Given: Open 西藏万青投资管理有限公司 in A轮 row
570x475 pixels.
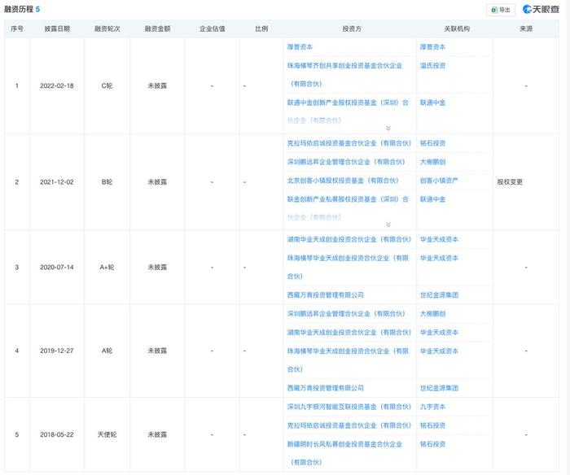Looking at the screenshot, I should [326, 388].
